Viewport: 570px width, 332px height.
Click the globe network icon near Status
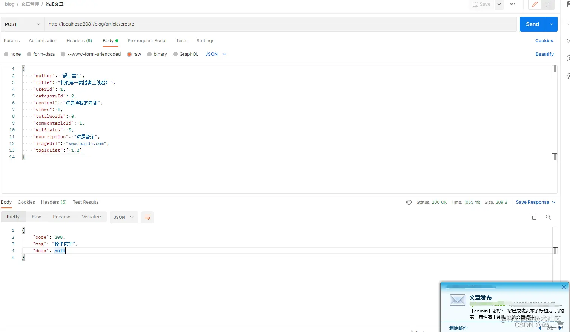click(x=409, y=202)
